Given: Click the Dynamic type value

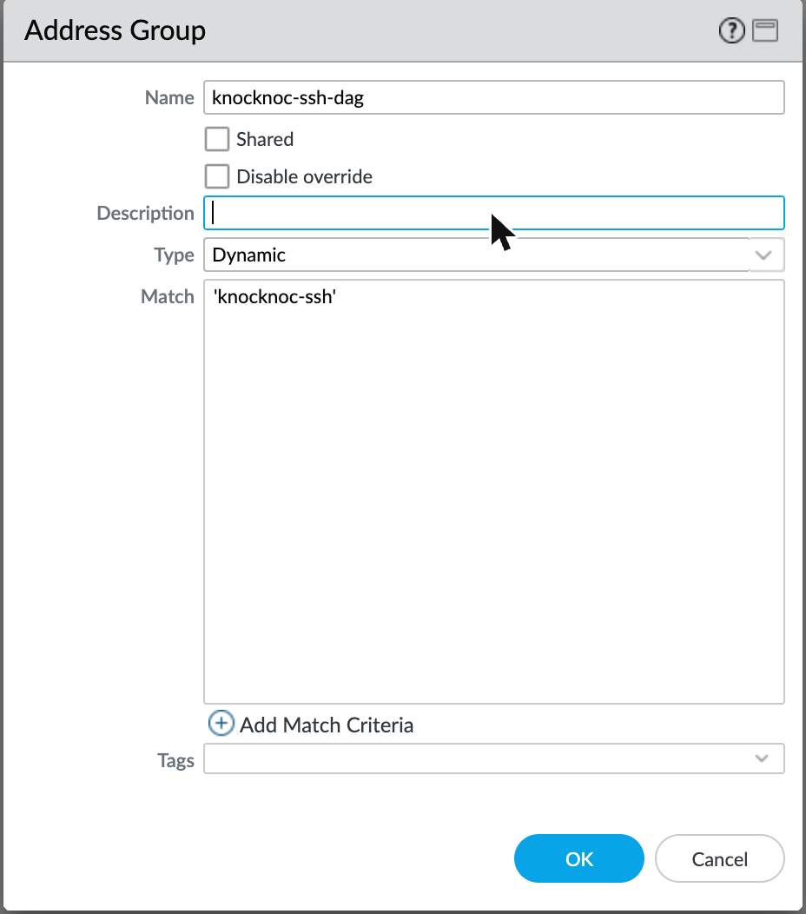Looking at the screenshot, I should [249, 255].
